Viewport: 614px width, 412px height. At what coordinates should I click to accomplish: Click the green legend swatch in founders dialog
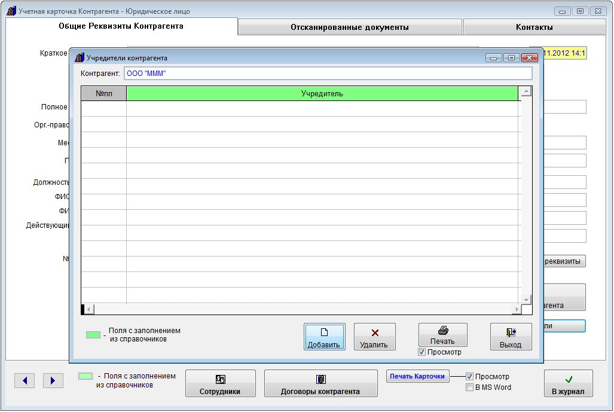coord(93,335)
